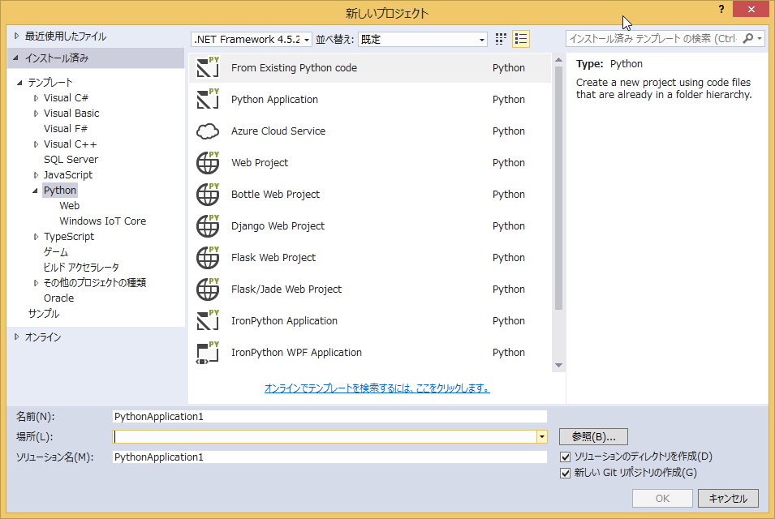
Task: Choose the Azure Cloud Service cloud icon
Action: tap(209, 131)
